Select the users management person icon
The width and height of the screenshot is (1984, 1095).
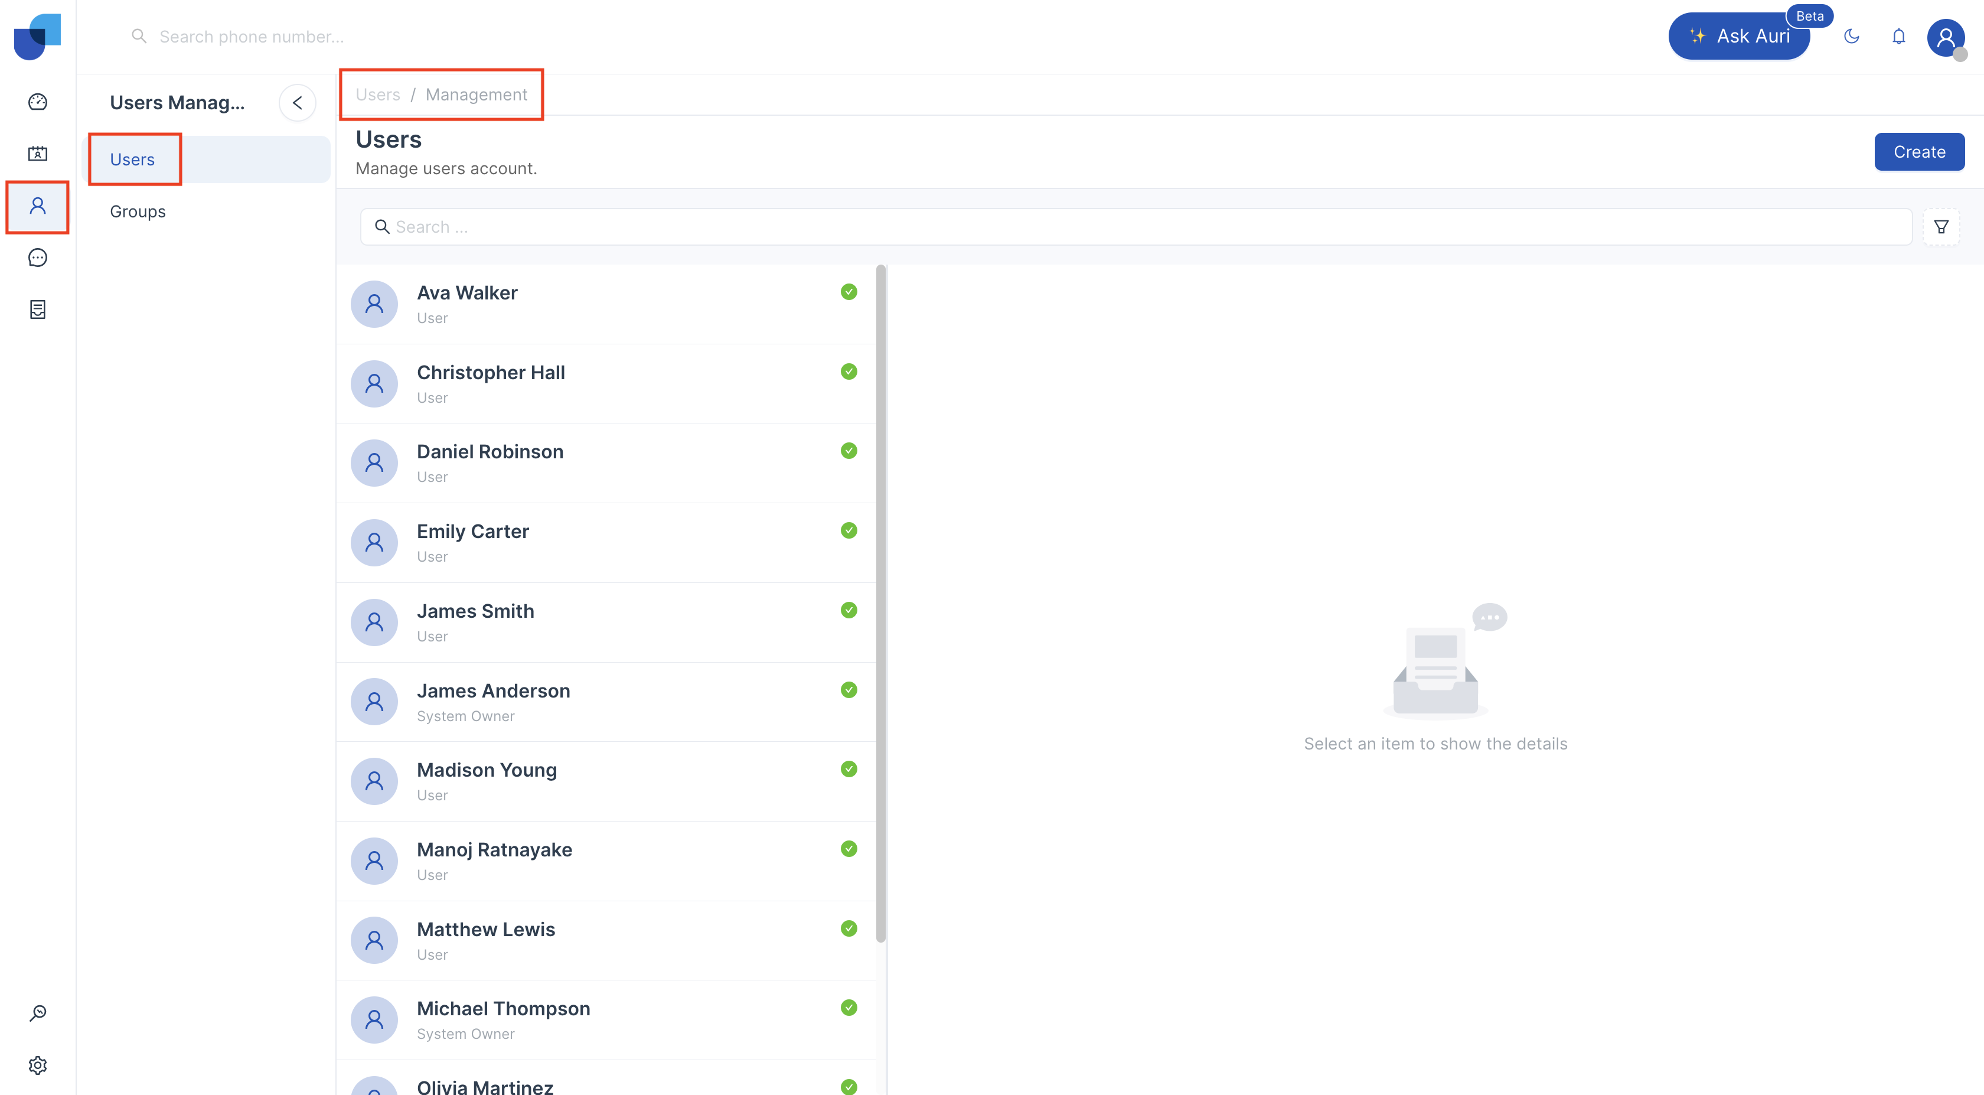coord(38,206)
